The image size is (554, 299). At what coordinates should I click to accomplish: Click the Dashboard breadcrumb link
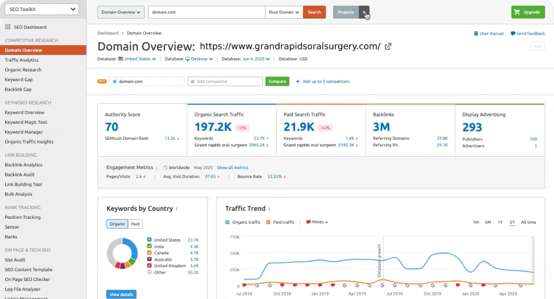point(108,33)
